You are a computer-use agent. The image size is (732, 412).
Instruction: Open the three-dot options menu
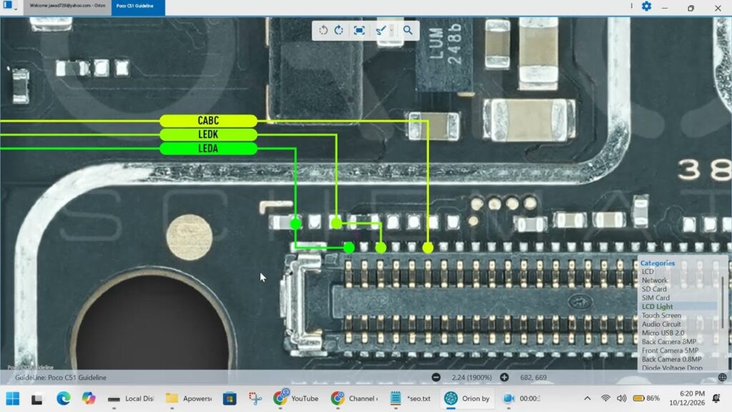[x=632, y=6]
